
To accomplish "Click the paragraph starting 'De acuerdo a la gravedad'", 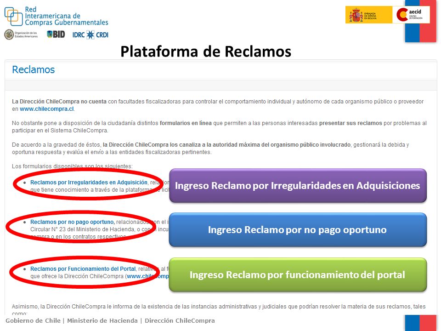I will coord(210,148).
